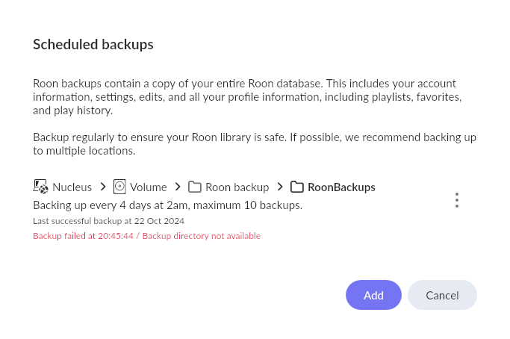Open the three-dot backup options menu
The height and width of the screenshot is (339, 510).
(457, 200)
